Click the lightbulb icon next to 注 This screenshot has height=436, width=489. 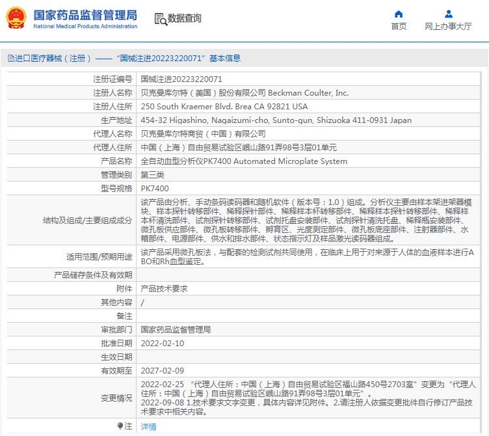pyautogui.click(x=120, y=426)
